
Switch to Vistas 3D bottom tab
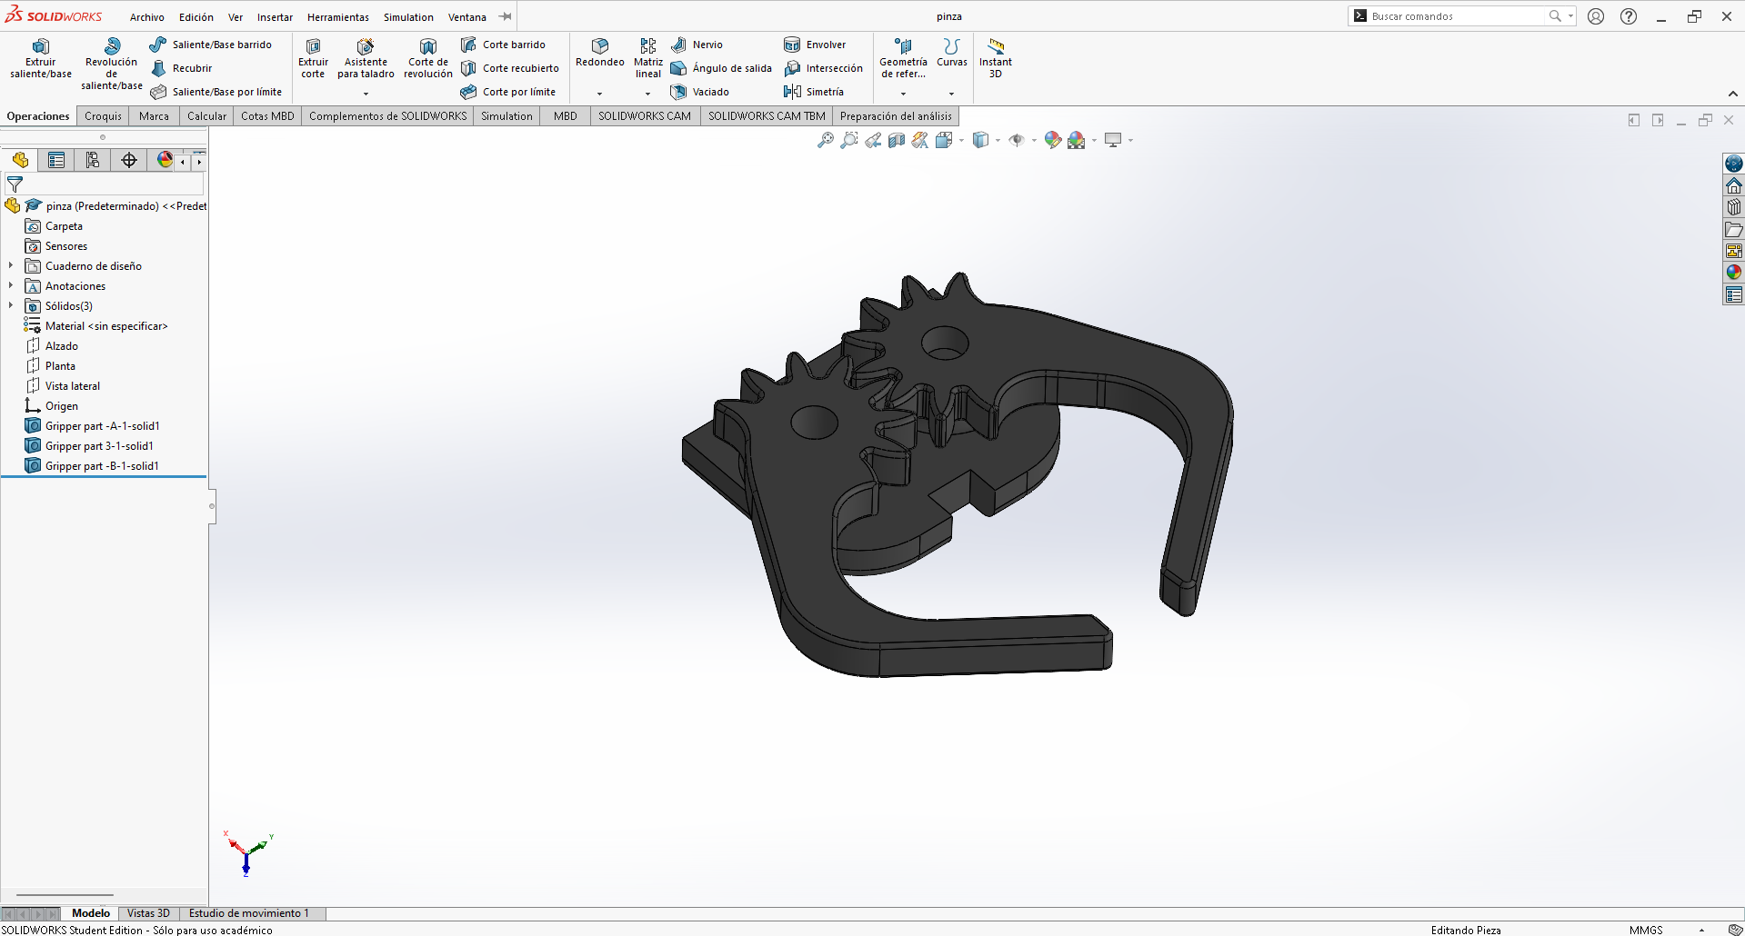pyautogui.click(x=148, y=913)
